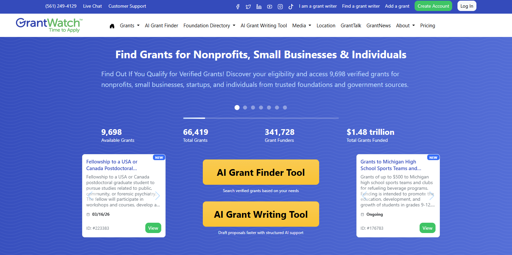Open GrantWatch TikTok icon
512x255 pixels.
point(291,6)
